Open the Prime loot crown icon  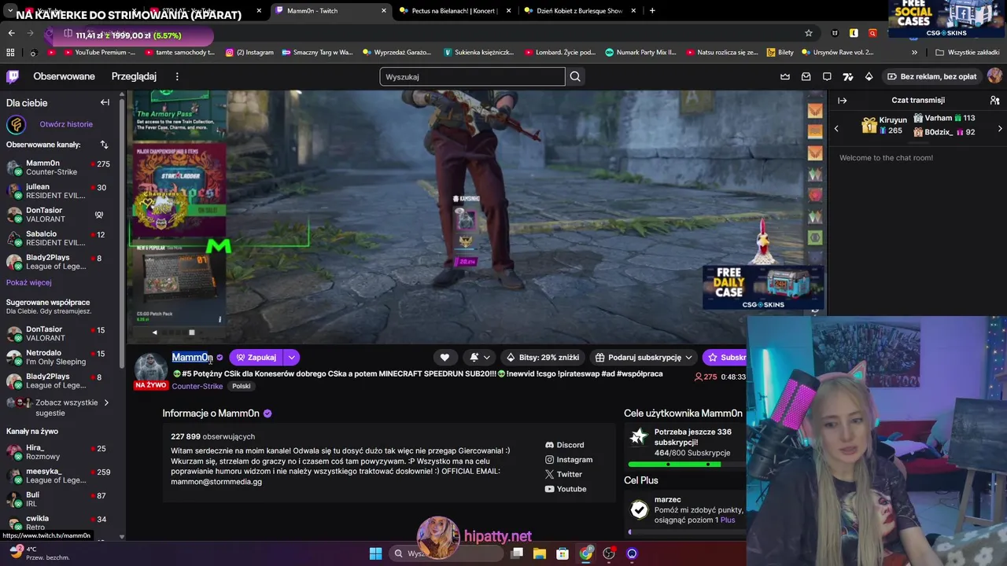(x=785, y=76)
